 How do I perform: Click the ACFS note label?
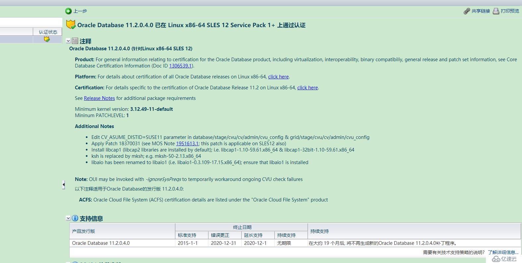tap(86, 200)
